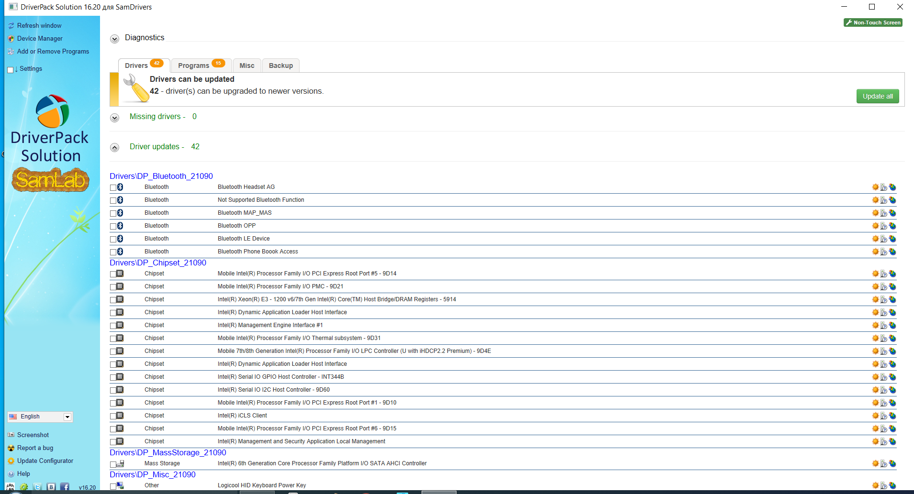Open Drivers\DP_Misc_21090 link
914x494 pixels.
tap(153, 474)
